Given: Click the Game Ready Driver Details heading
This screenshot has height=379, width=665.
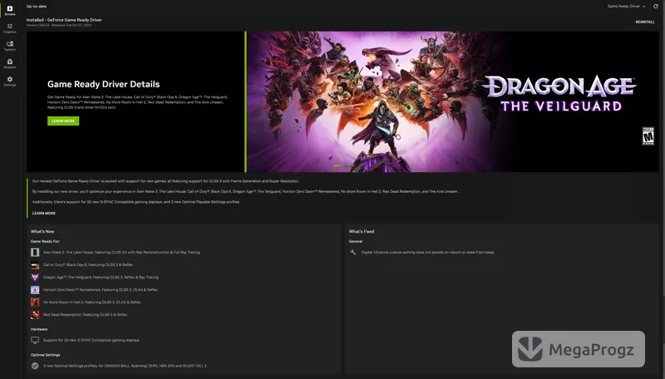Looking at the screenshot, I should tap(103, 85).
